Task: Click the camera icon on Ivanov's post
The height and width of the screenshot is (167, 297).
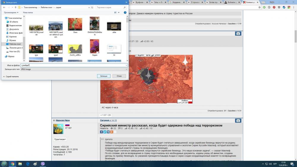Action: pyautogui.click(x=238, y=121)
